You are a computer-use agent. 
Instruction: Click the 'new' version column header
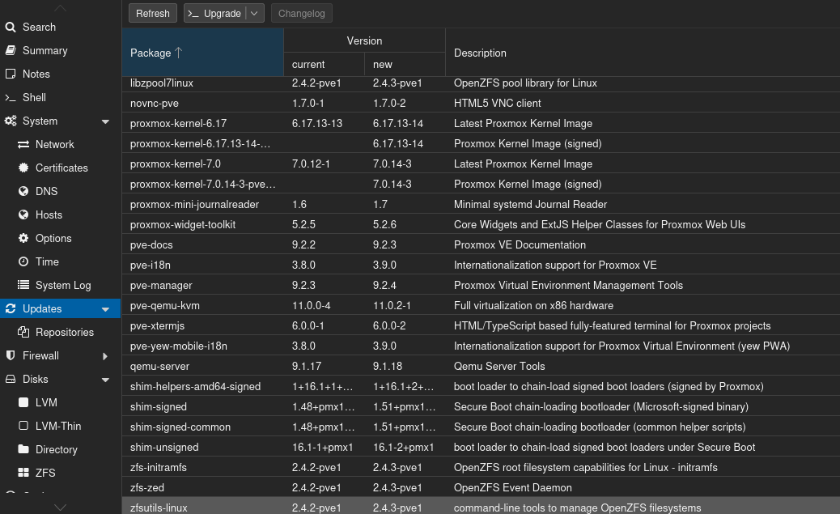coord(405,64)
